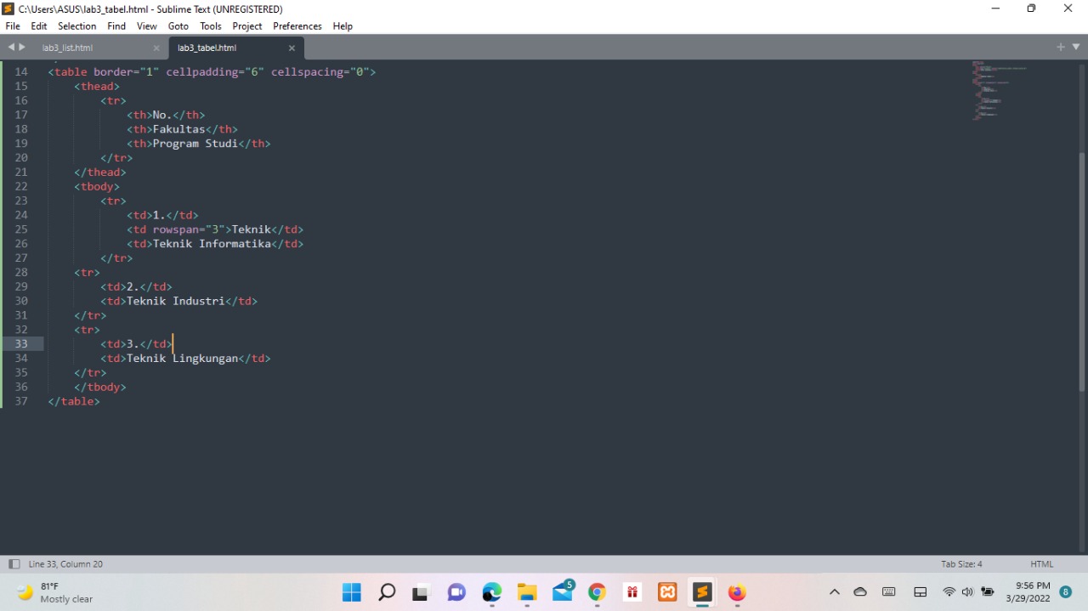The width and height of the screenshot is (1088, 611).
Task: Open the Chat (Teams) taskbar icon
Action: [456, 592]
